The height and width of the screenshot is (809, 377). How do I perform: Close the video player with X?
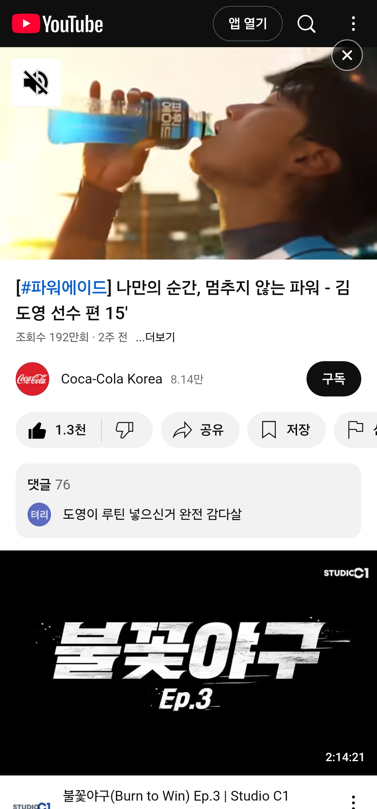point(347,55)
